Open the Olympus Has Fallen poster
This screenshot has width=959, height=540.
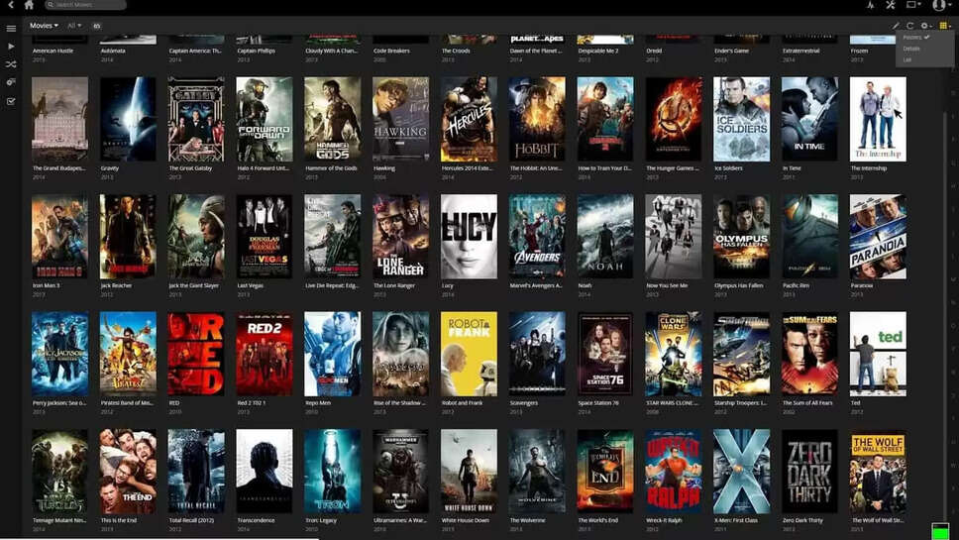point(742,237)
